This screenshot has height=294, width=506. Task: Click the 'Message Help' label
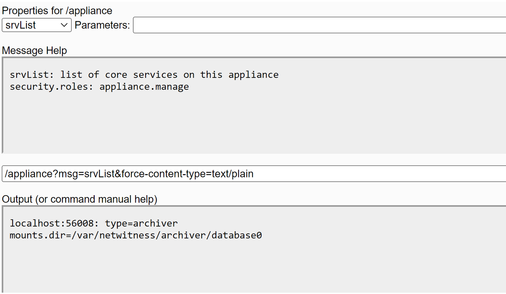[x=34, y=51]
